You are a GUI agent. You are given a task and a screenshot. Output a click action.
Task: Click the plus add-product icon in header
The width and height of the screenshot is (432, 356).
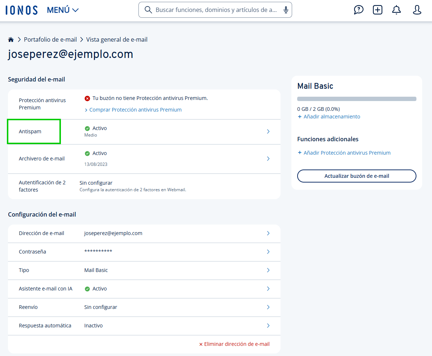(x=377, y=10)
